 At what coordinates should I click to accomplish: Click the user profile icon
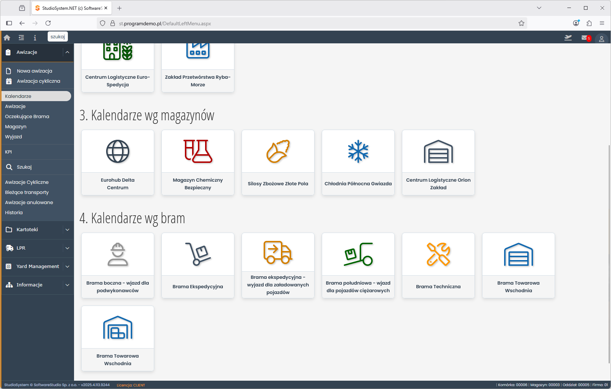click(601, 39)
